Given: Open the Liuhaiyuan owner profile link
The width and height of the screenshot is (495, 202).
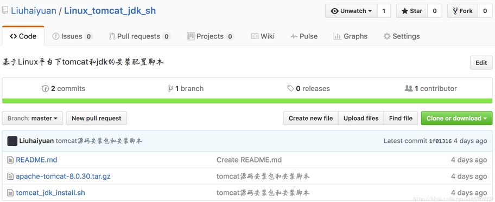Looking at the screenshot, I should 34,11.
